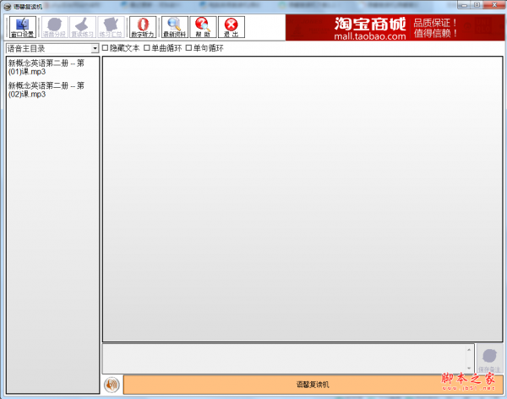Maximize the 语馨复读机 window
507x399 pixels.
(x=477, y=5)
